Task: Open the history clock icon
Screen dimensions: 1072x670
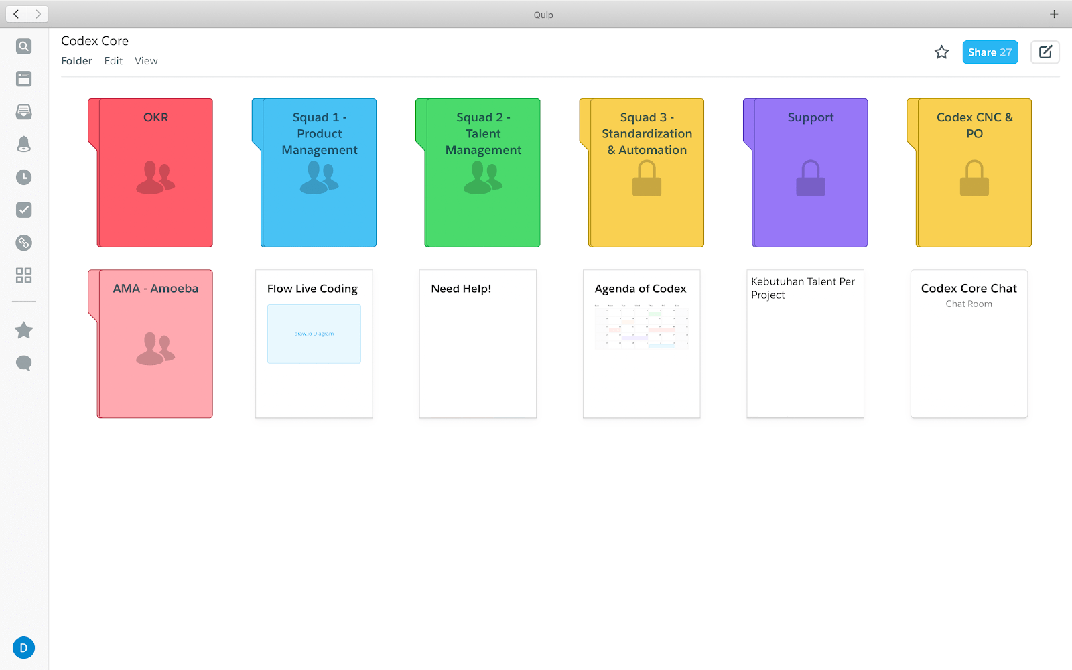Action: [23, 177]
